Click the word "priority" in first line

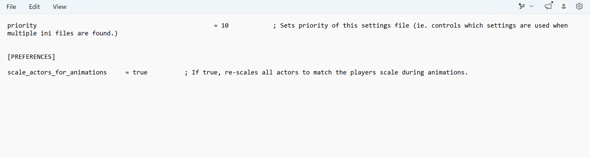click(22, 26)
